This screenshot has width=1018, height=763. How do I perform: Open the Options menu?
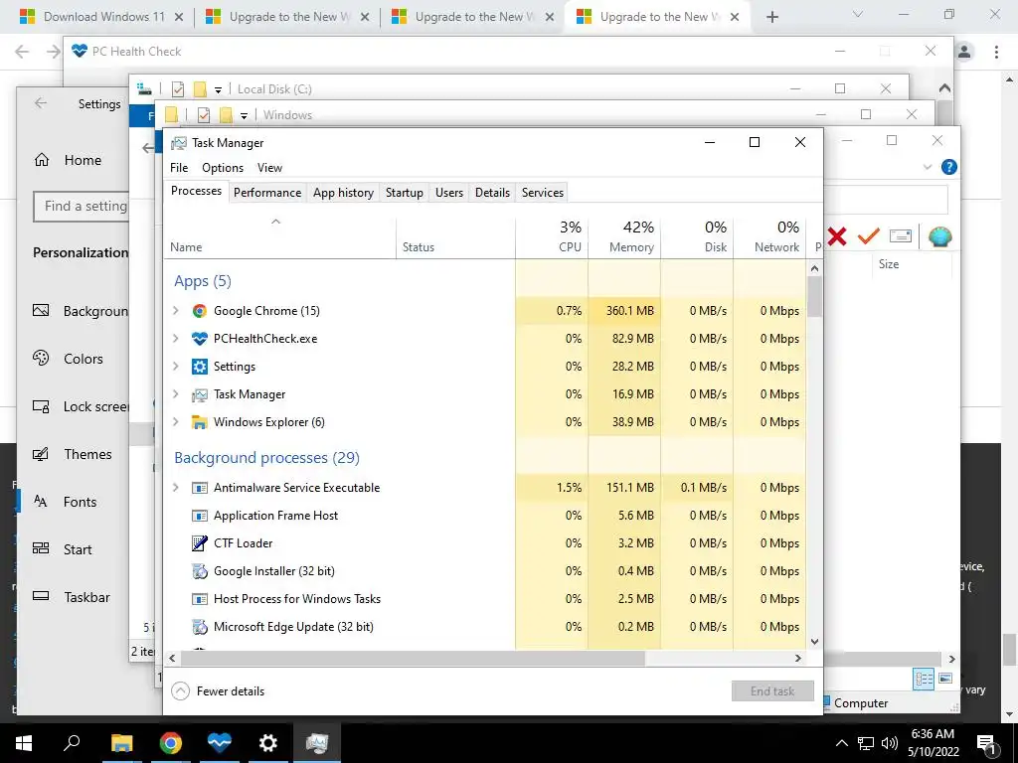(223, 167)
